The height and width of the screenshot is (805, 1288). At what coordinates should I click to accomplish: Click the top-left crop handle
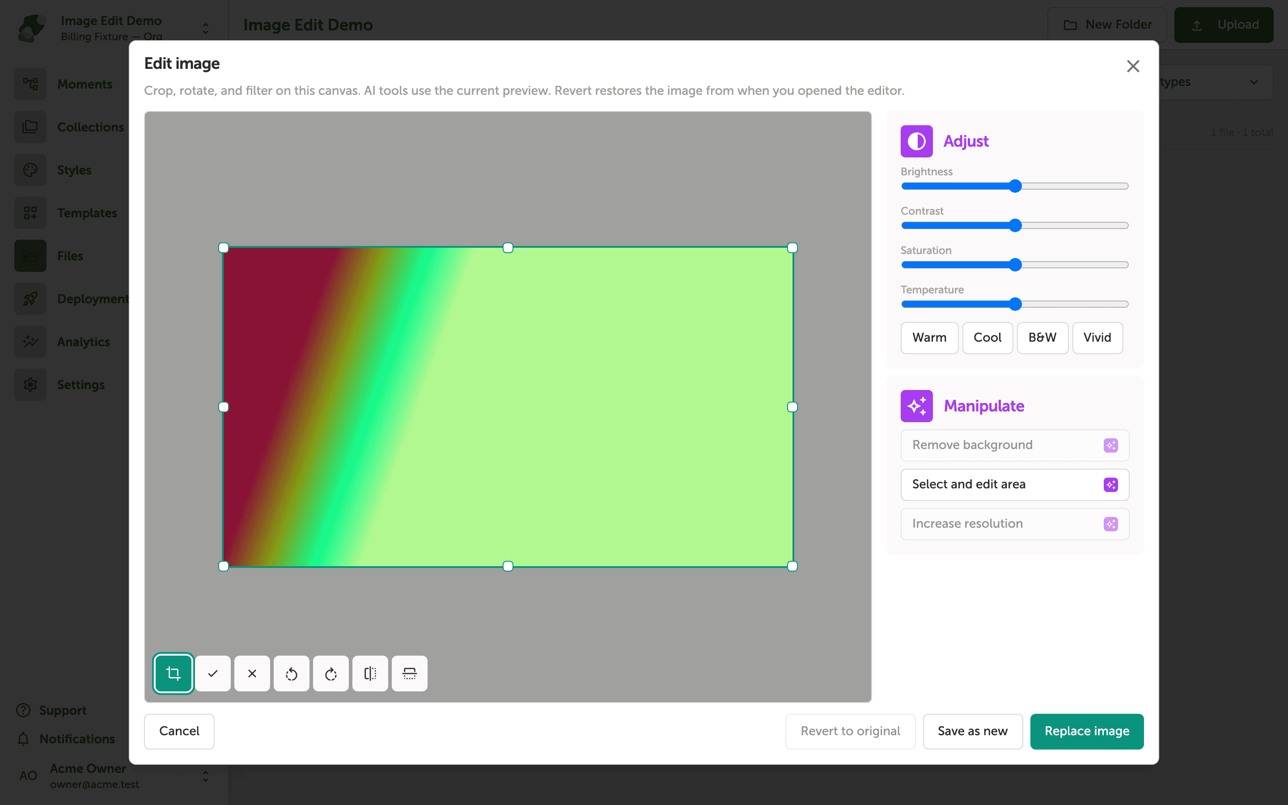coord(224,248)
